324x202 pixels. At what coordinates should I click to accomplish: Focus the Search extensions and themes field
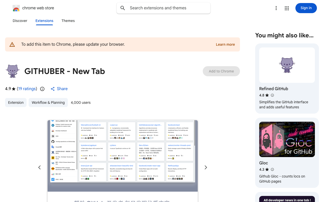[x=164, y=8]
